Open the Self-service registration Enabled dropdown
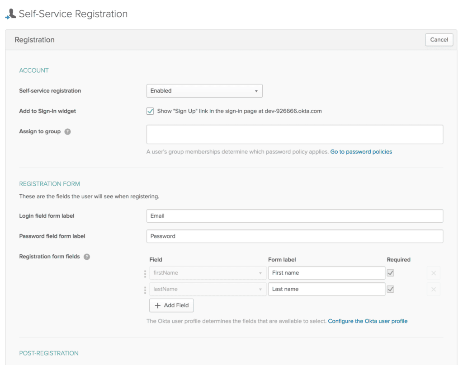Viewport: 463px width, 365px height. pyautogui.click(x=204, y=91)
